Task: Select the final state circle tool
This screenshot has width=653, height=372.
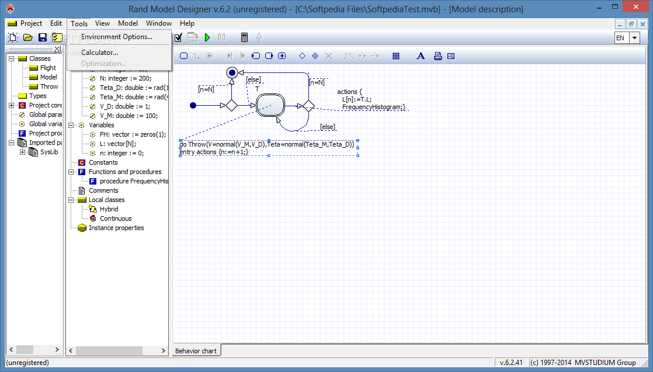Action: coord(210,56)
